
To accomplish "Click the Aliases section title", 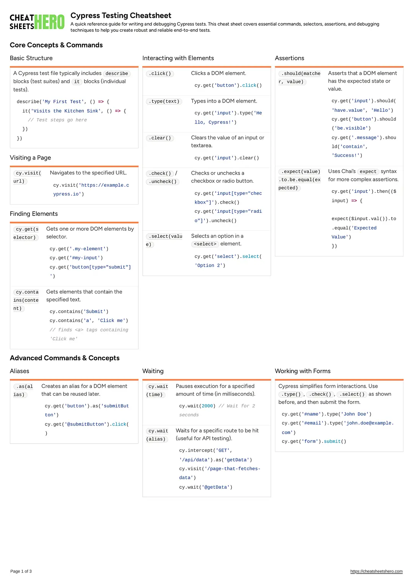I will pyautogui.click(x=20, y=371).
